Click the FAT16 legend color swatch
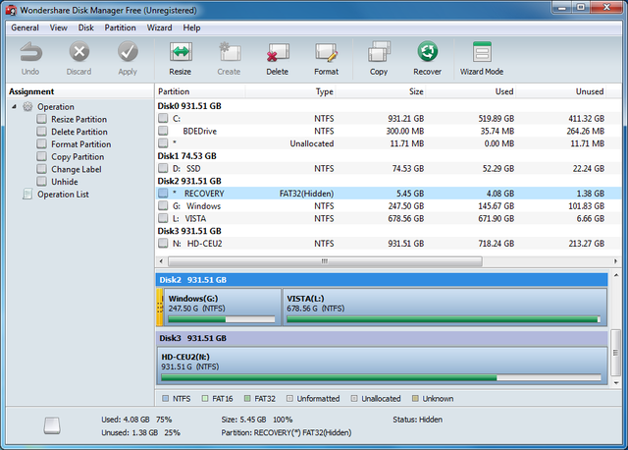628x450 pixels. coord(205,398)
